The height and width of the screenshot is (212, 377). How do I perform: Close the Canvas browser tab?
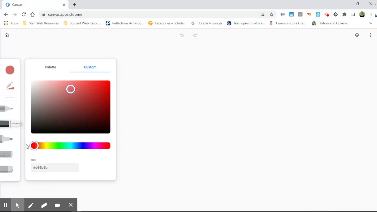pyautogui.click(x=64, y=5)
